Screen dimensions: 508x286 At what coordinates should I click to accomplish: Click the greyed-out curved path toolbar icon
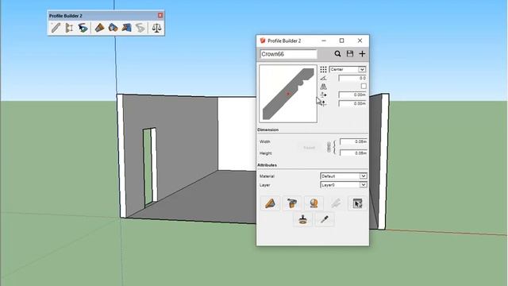coord(140,28)
